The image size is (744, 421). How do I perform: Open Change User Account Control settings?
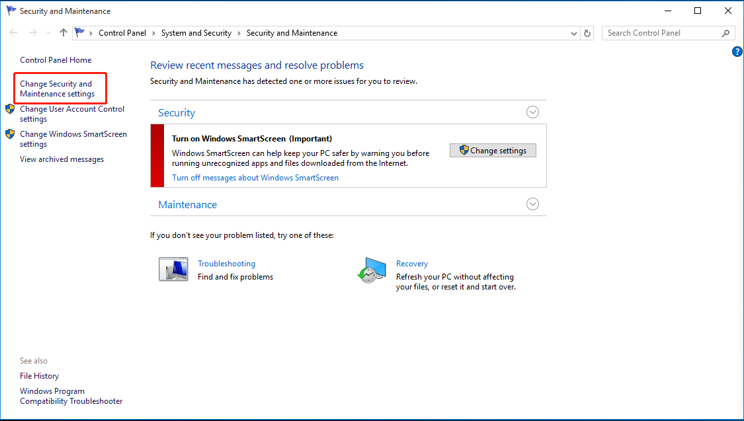(71, 114)
